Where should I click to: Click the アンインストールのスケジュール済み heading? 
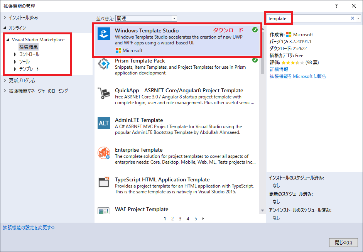300,210
